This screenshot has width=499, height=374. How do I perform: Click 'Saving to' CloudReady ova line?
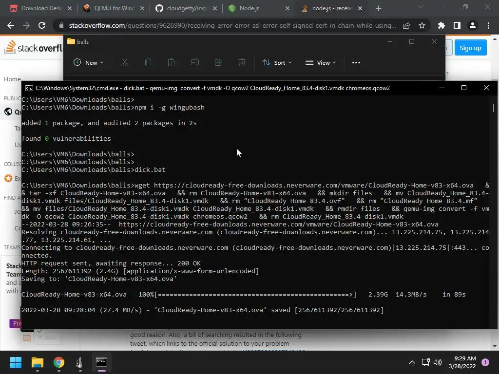pos(99,279)
